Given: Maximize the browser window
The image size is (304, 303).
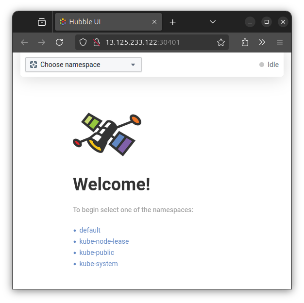Looking at the screenshot, I should tap(267, 22).
